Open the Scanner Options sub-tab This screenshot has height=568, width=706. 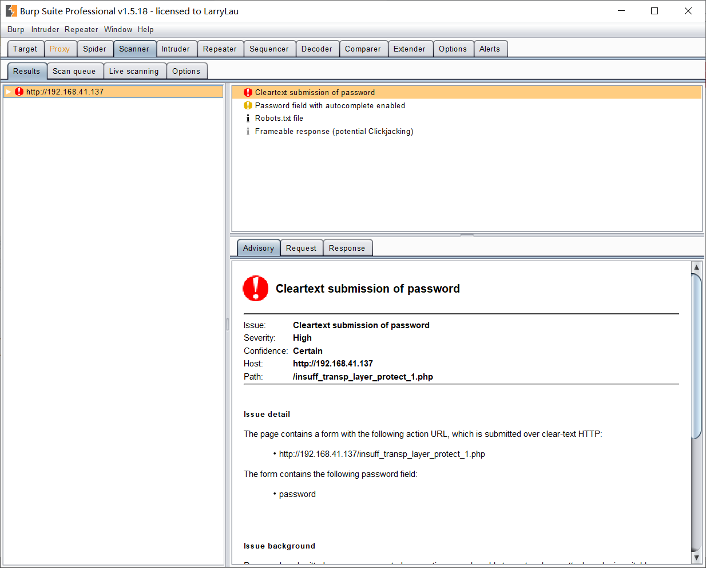(x=187, y=71)
